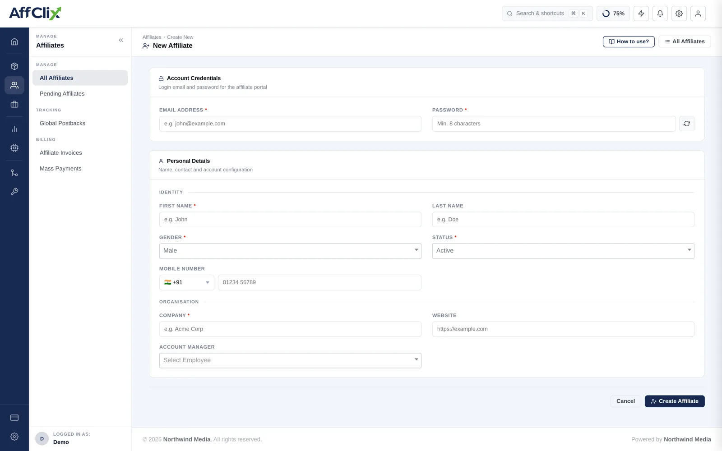Open the Gender dropdown showing Male
Screen dimensions: 722x451
click(x=290, y=251)
